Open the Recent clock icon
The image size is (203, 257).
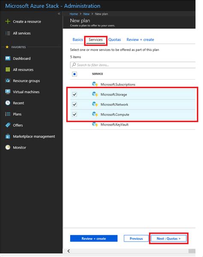[8, 103]
